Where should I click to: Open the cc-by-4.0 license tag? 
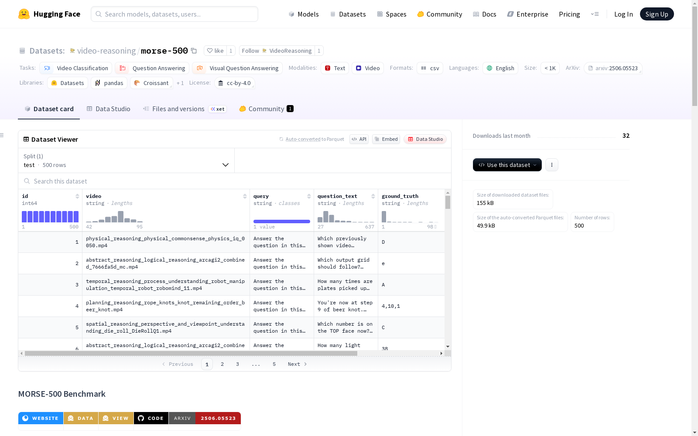tap(235, 83)
